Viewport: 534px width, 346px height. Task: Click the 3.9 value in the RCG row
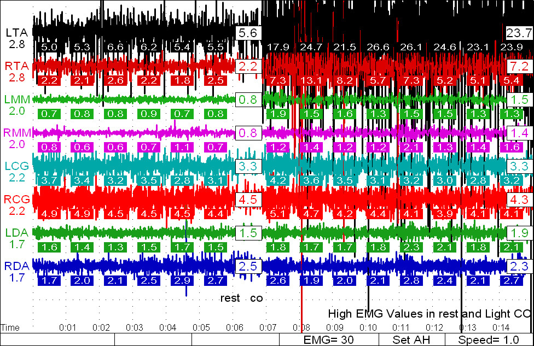click(445, 214)
